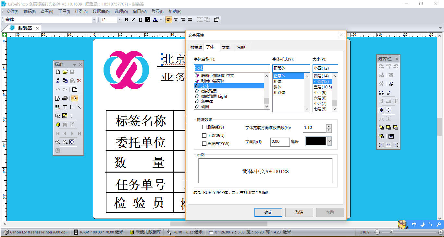Open the 数据库(D) menu

(x=101, y=12)
